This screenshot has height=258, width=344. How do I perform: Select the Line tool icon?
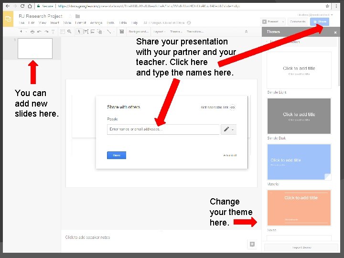[109, 32]
